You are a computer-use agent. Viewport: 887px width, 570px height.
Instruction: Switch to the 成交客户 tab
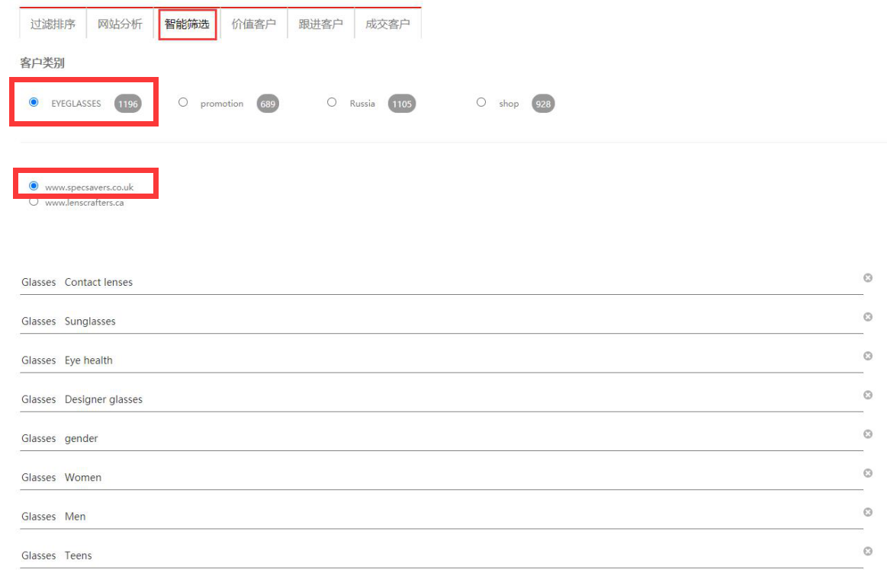click(387, 24)
